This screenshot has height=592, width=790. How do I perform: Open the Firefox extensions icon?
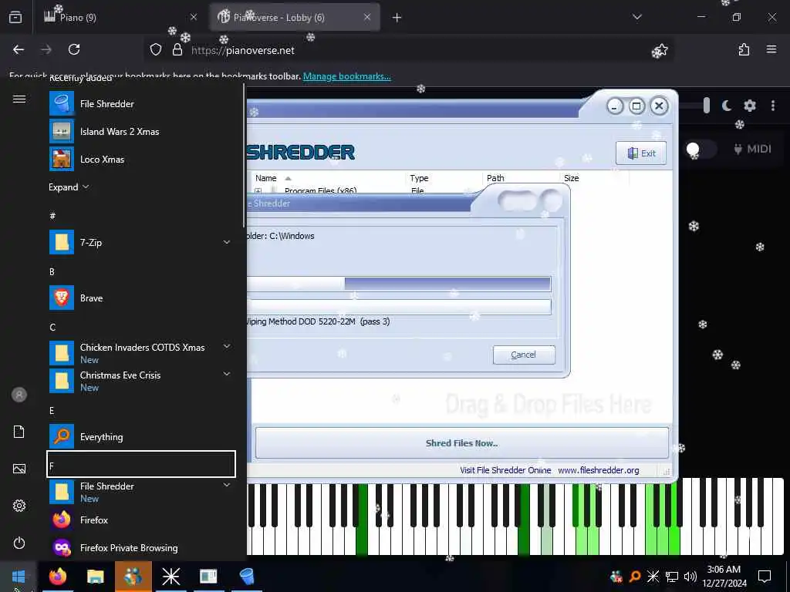click(x=744, y=49)
